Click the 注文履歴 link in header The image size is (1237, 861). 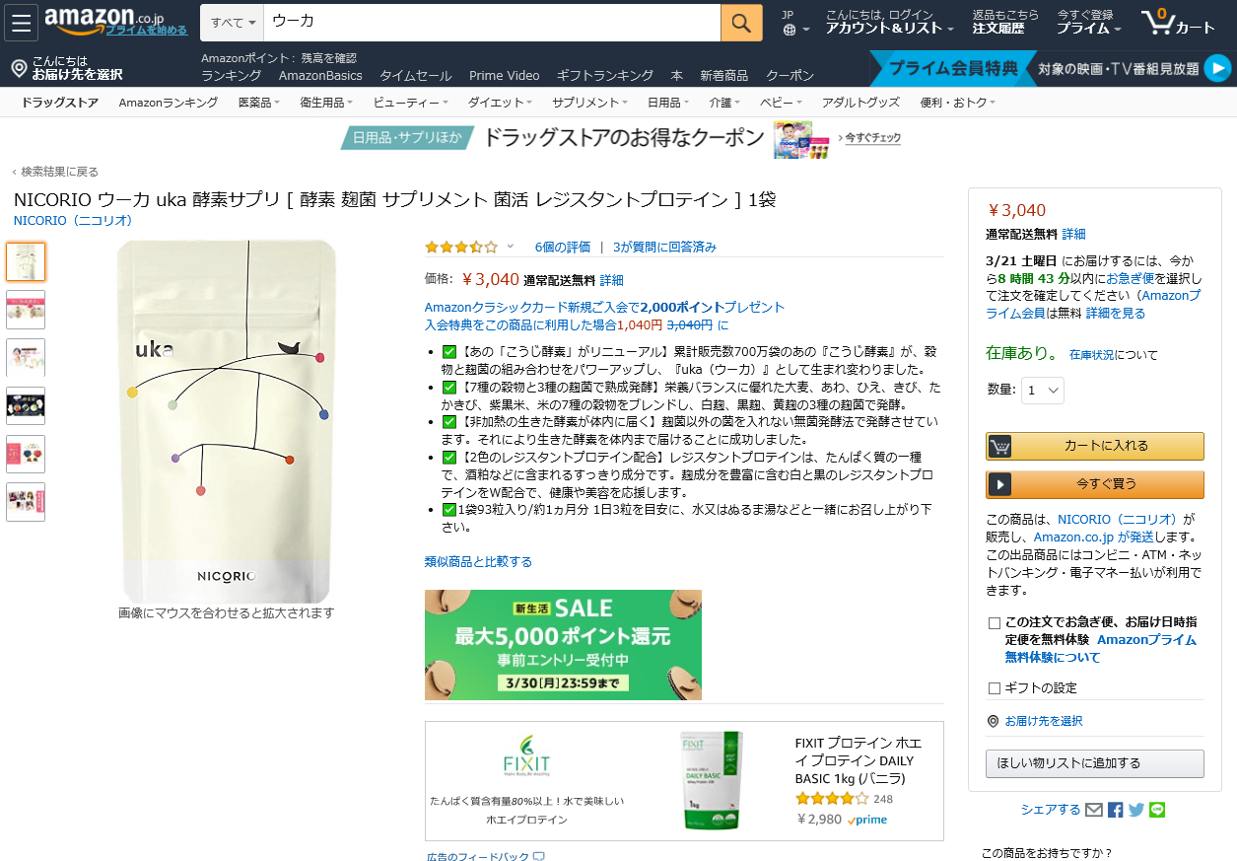[998, 29]
